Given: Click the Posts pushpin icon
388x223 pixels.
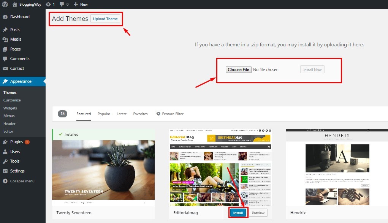Looking at the screenshot, I should point(5,30).
